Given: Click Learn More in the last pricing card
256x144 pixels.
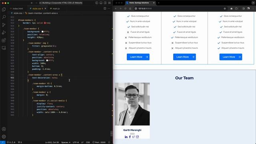Looking at the screenshot, I should (x=231, y=57).
